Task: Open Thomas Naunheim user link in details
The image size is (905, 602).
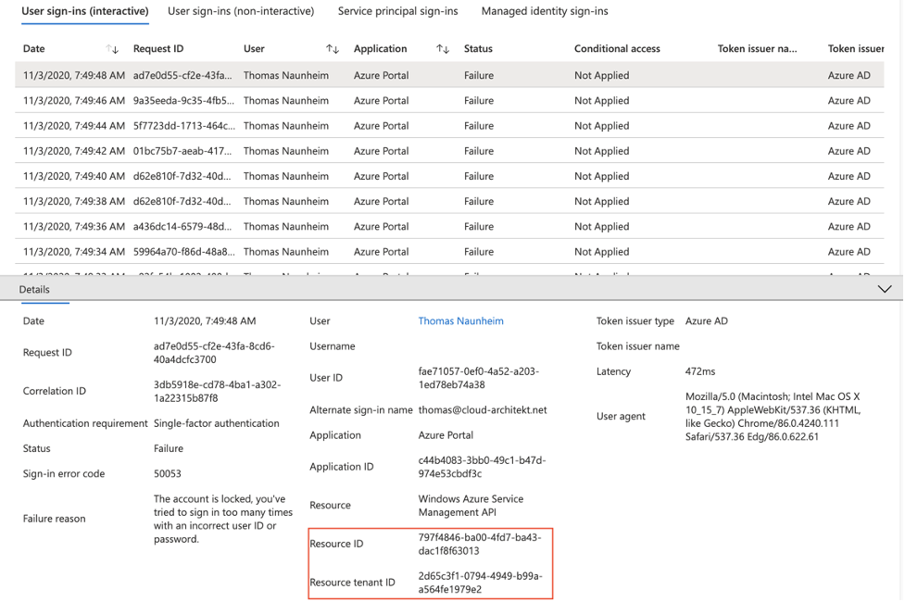Action: click(x=460, y=321)
